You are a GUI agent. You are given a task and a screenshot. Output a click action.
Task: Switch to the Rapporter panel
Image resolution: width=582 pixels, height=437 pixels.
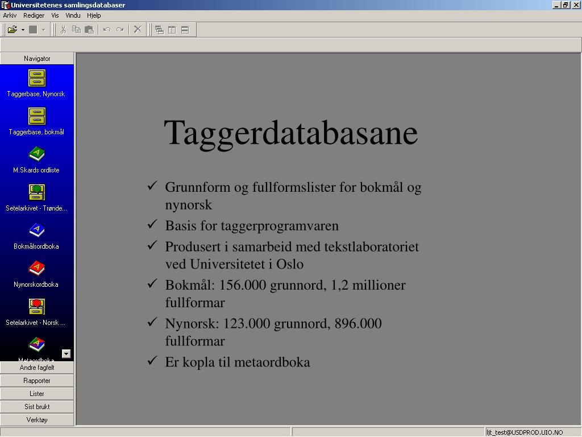37,381
